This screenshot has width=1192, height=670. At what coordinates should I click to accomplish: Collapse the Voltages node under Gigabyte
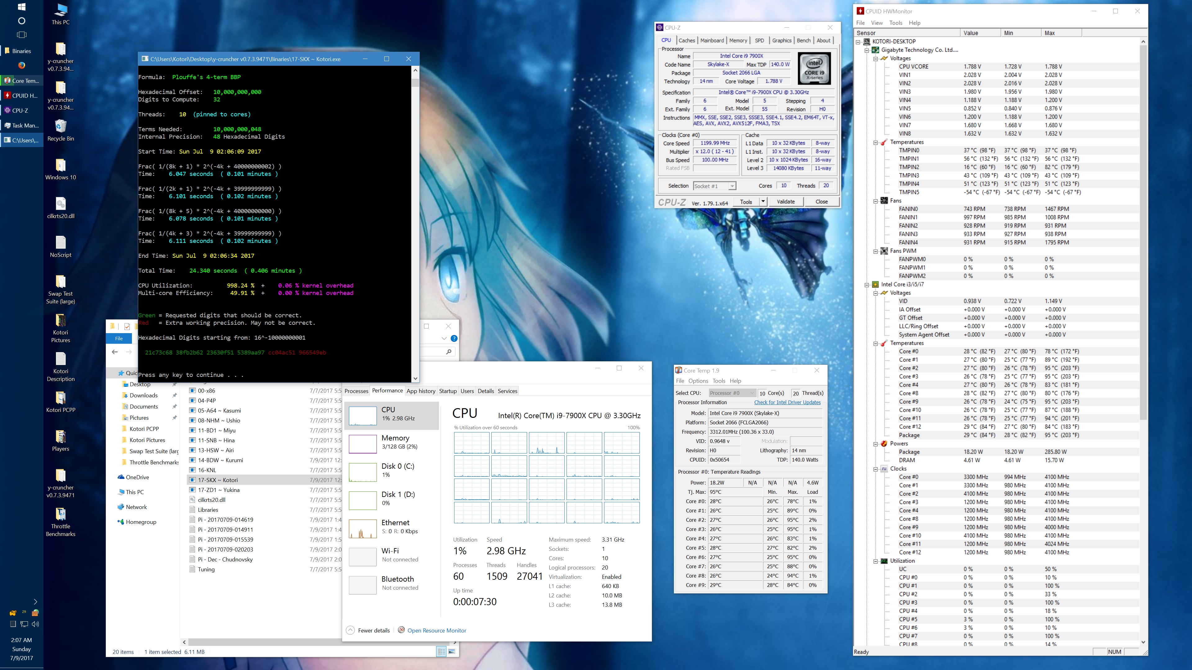[875, 59]
